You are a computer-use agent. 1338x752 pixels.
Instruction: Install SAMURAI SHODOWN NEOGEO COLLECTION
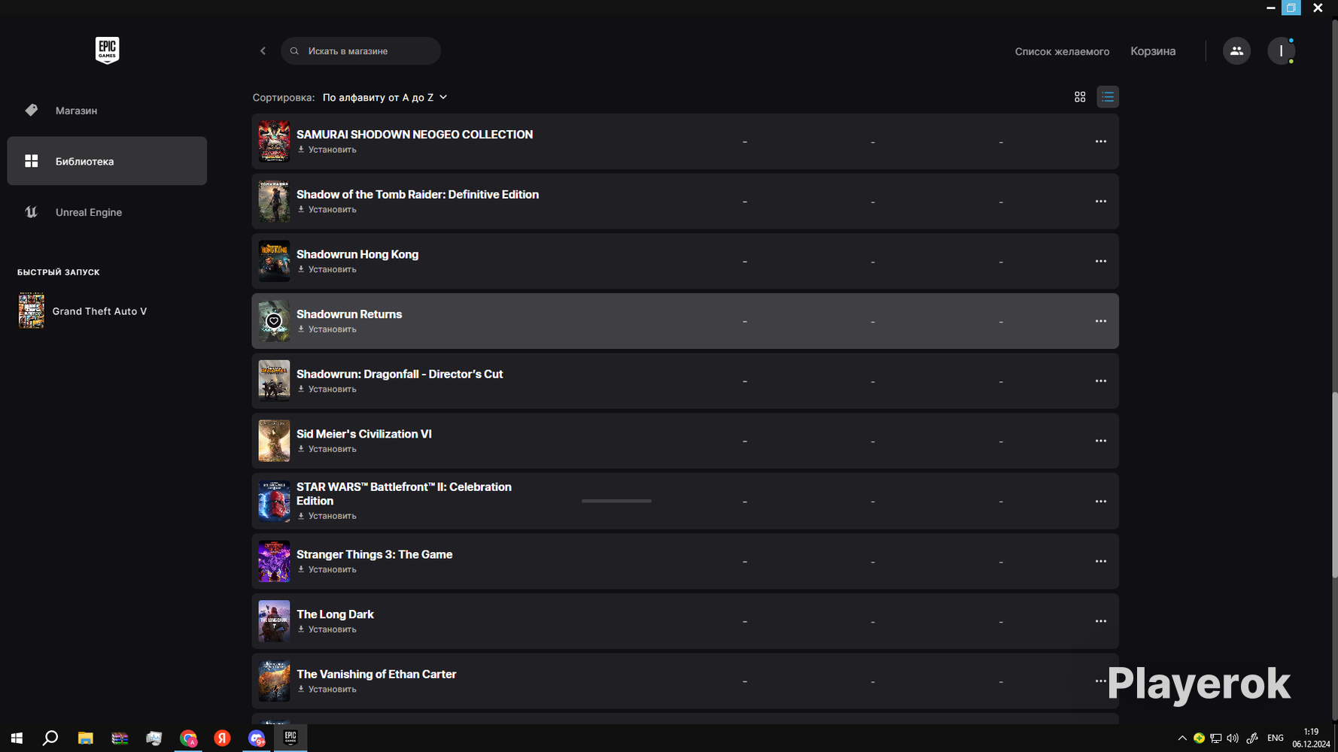(x=327, y=150)
